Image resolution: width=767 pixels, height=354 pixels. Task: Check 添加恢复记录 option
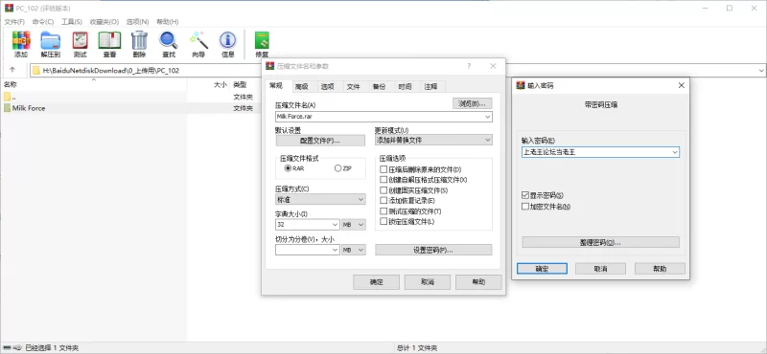pos(383,200)
